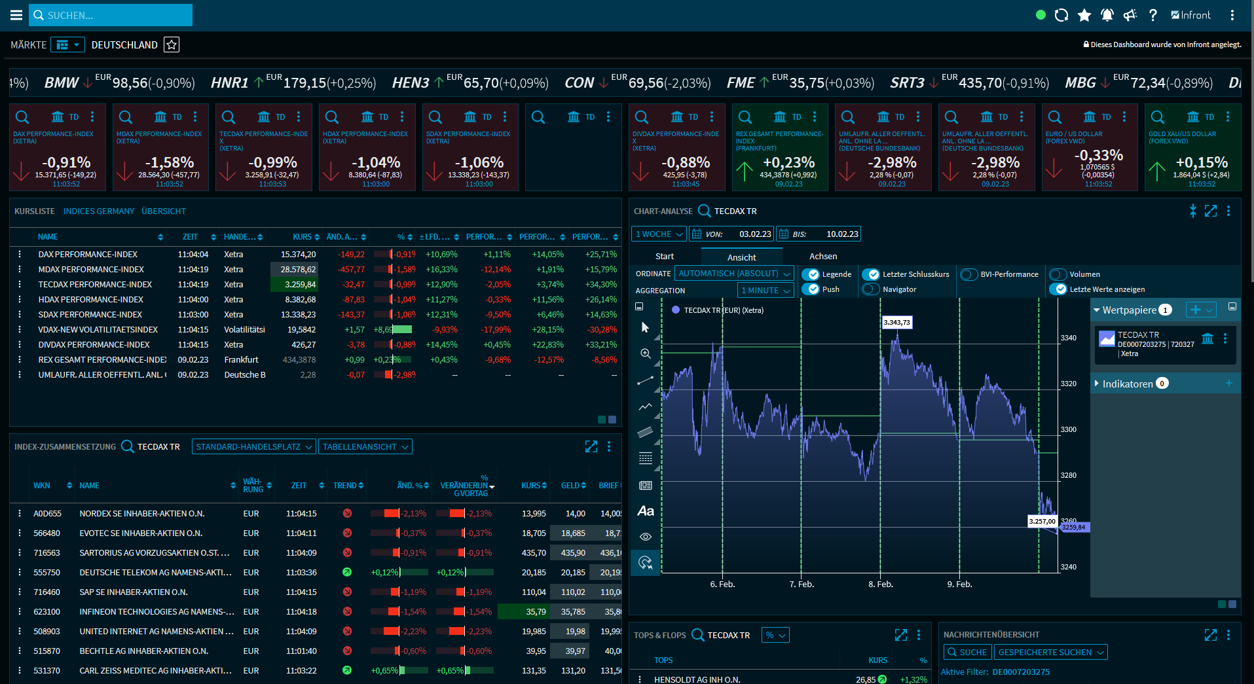Enable the Navigator toggle

click(871, 289)
